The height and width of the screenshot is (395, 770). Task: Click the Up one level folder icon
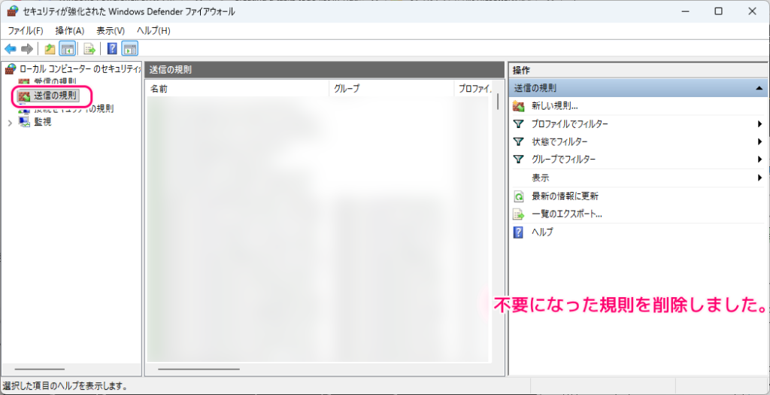click(x=50, y=49)
